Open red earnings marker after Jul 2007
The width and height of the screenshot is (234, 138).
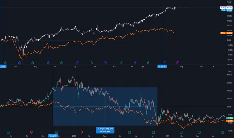(x=31, y=132)
